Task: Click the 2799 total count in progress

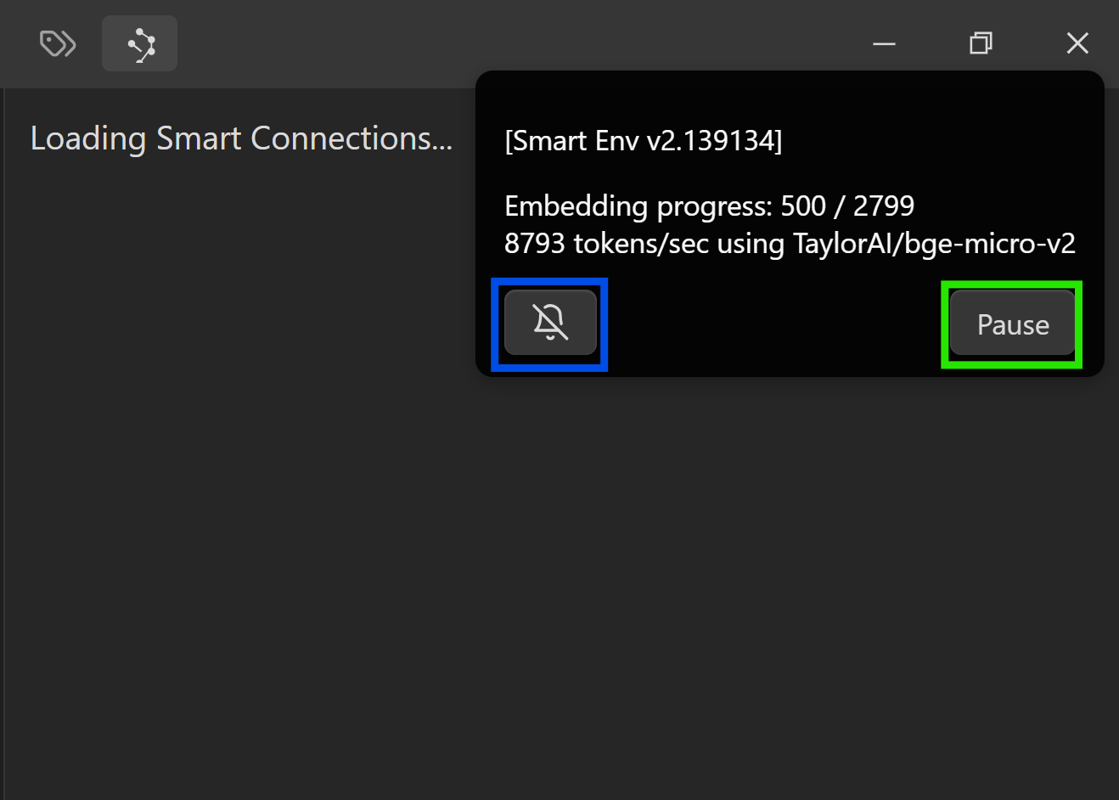Action: pos(883,206)
